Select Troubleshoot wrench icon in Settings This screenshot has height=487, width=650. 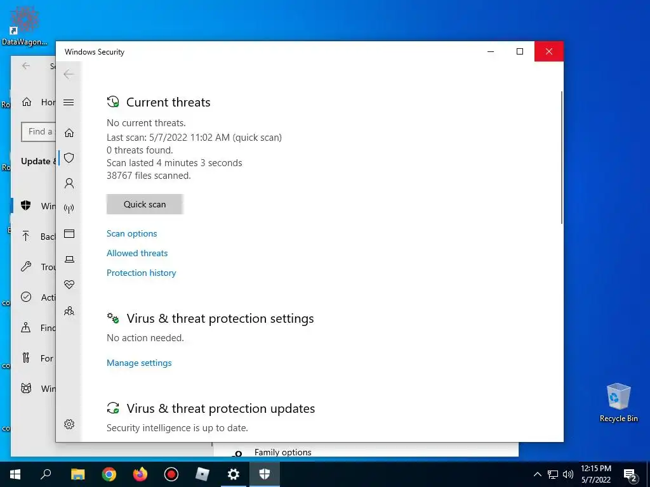25,267
